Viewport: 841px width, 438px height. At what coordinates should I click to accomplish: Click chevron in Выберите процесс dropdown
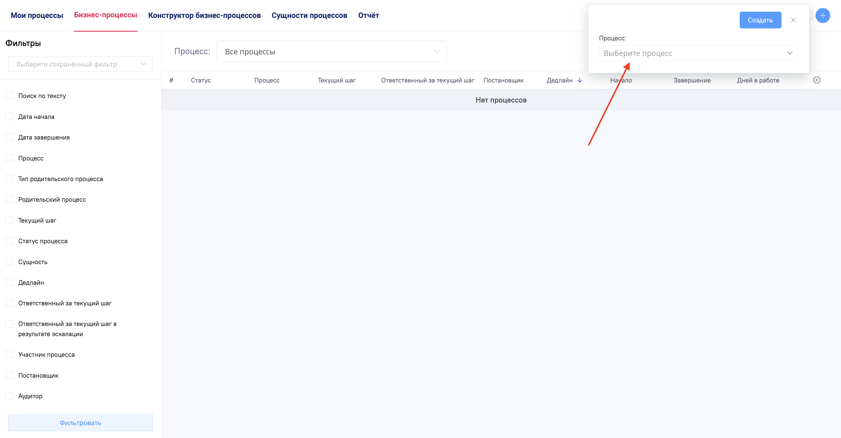tap(789, 53)
